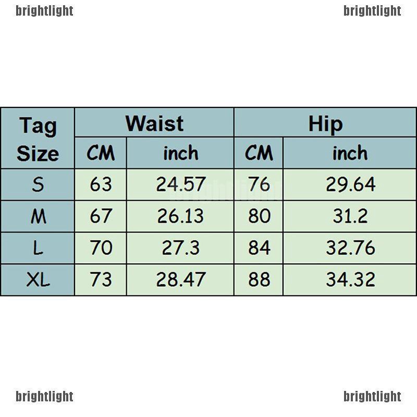The height and width of the screenshot is (417, 417).
Task: Select the 26.13 waist inch cell
Action: point(180,216)
